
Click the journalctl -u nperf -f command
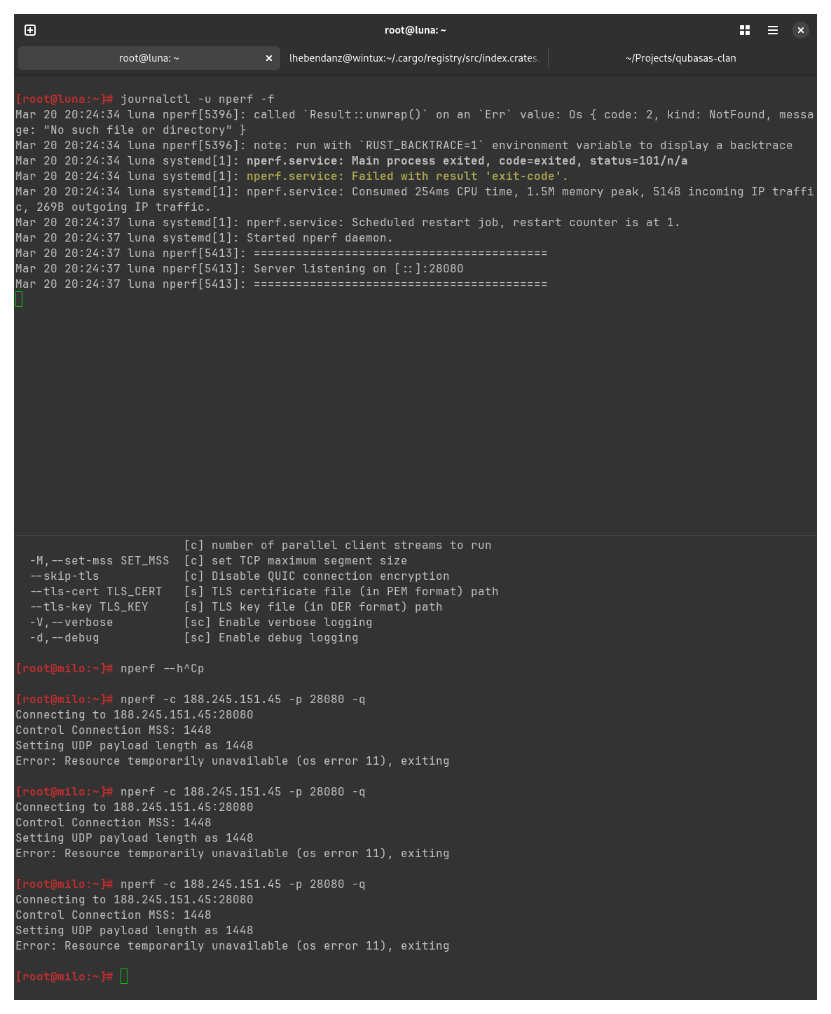[x=197, y=99]
